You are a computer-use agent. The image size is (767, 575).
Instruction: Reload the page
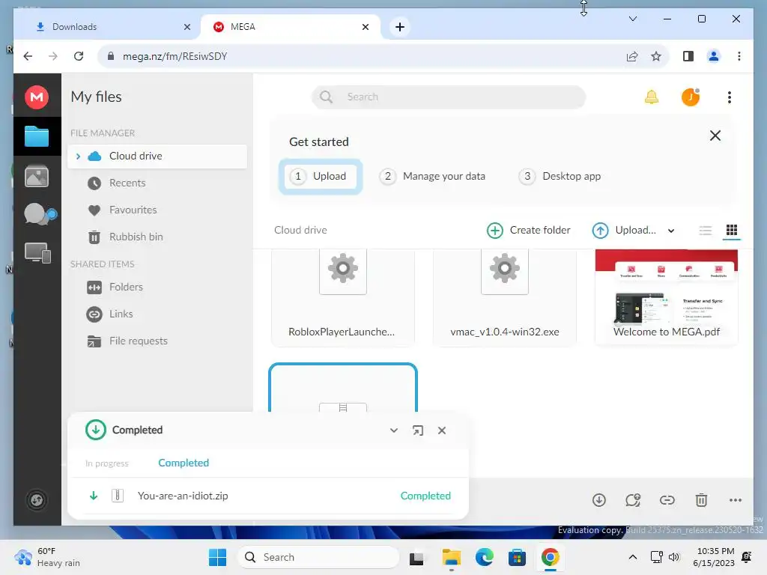click(x=78, y=56)
